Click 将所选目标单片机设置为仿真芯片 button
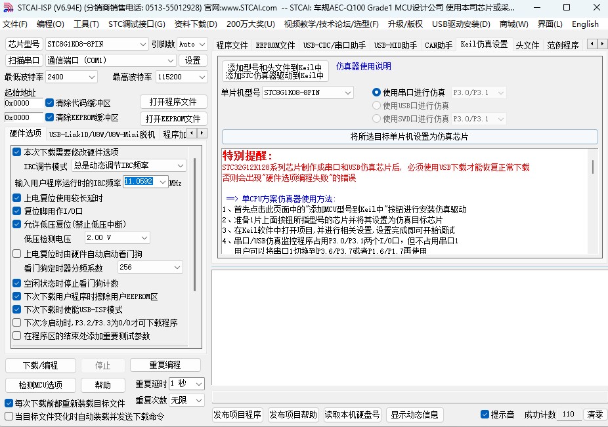Screen dimensions: 608x427 point(410,136)
